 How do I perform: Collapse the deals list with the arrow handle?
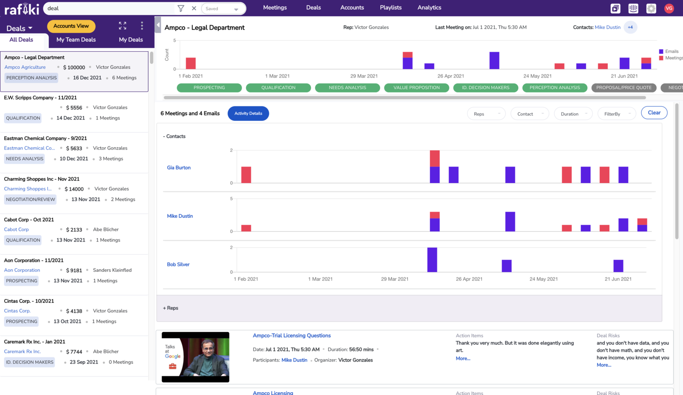click(x=158, y=25)
